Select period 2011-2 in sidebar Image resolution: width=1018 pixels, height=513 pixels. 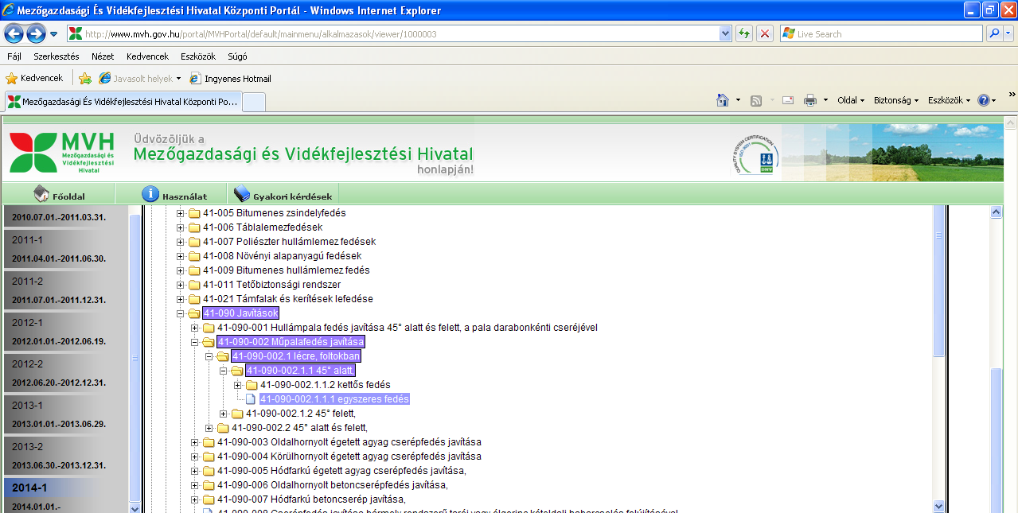coord(64,290)
